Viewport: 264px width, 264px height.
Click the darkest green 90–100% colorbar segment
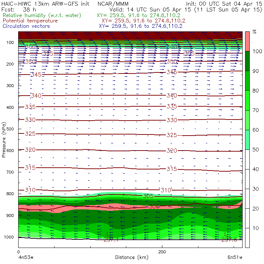coord(247,61)
